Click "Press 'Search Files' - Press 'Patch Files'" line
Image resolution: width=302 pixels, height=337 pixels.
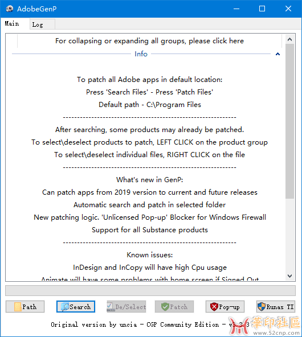click(x=150, y=92)
